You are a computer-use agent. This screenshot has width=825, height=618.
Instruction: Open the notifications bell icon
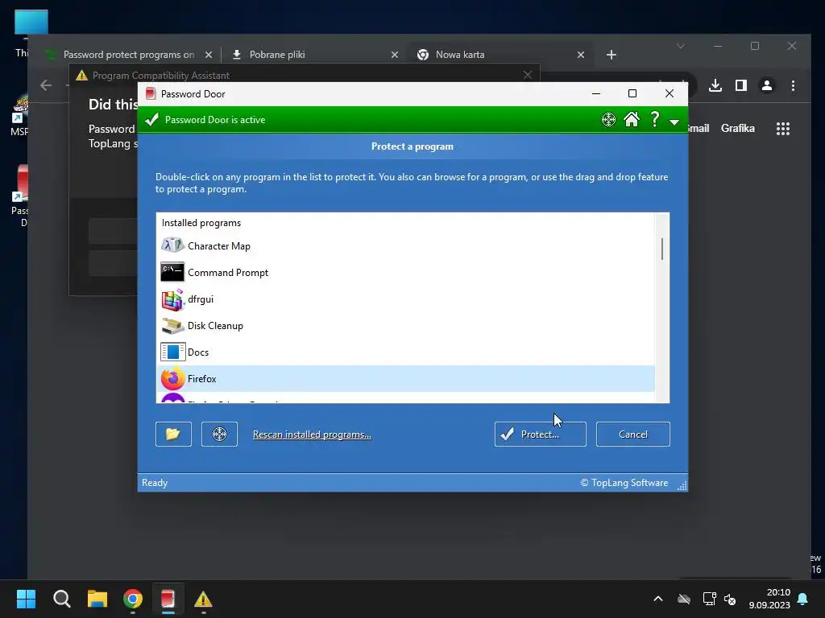pos(802,599)
